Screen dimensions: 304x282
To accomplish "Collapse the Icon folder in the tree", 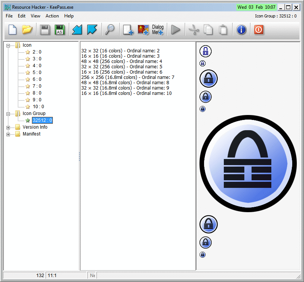I will pos(8,45).
